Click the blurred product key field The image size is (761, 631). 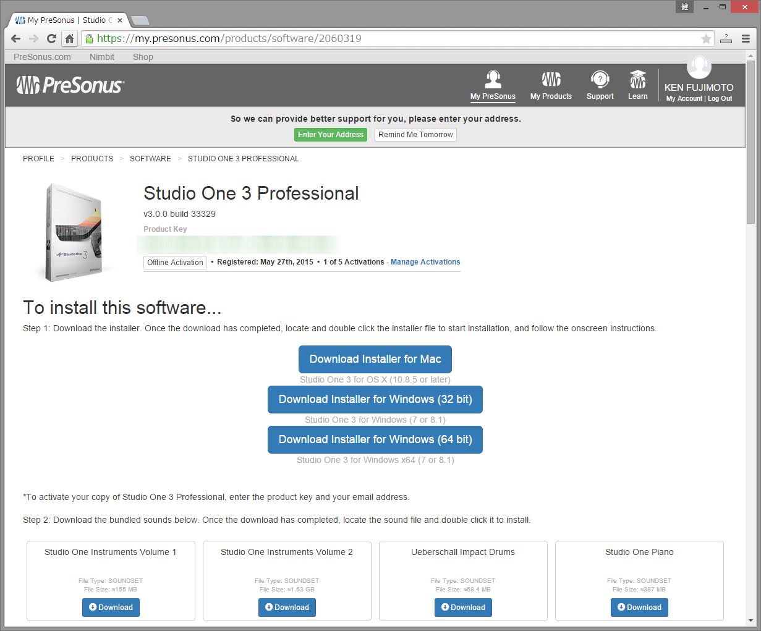(238, 244)
